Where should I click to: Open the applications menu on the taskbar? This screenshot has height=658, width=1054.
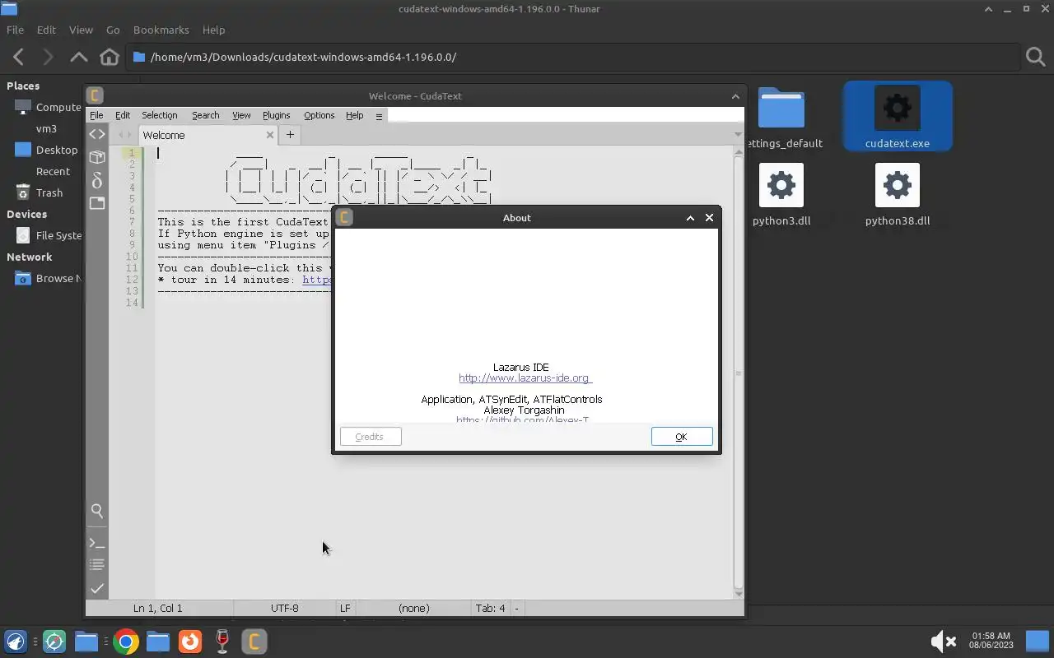(16, 642)
